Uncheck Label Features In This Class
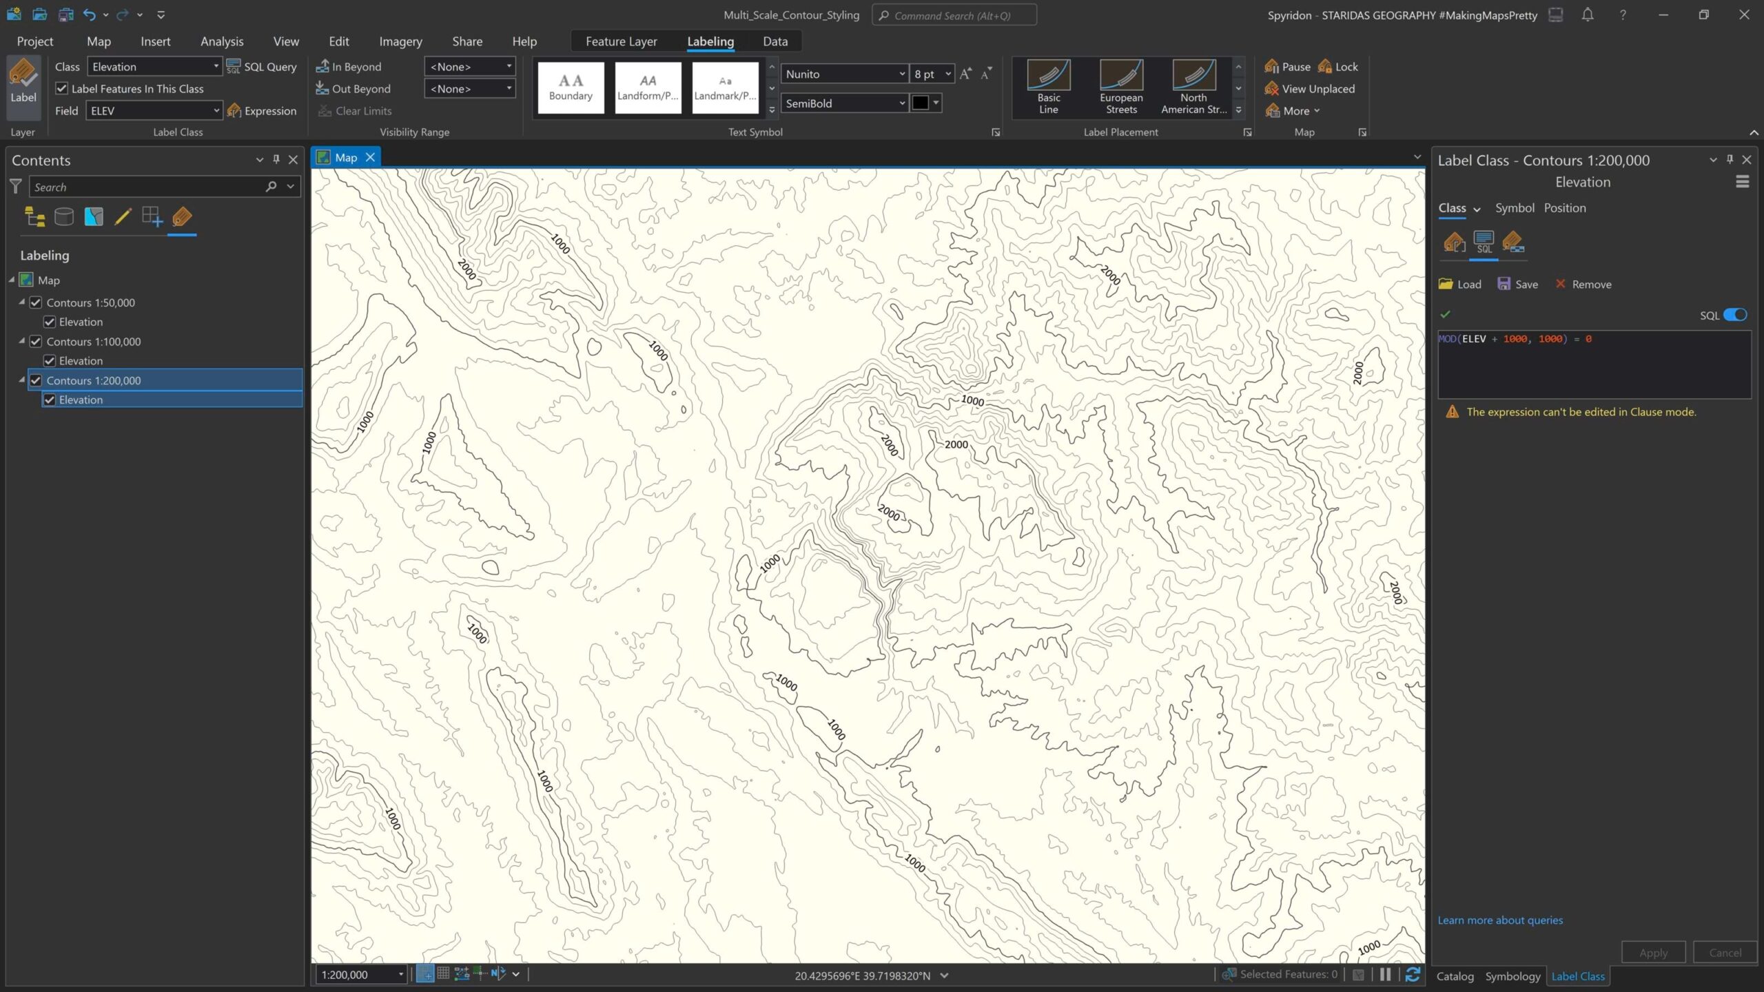This screenshot has height=992, width=1764. tap(62, 89)
